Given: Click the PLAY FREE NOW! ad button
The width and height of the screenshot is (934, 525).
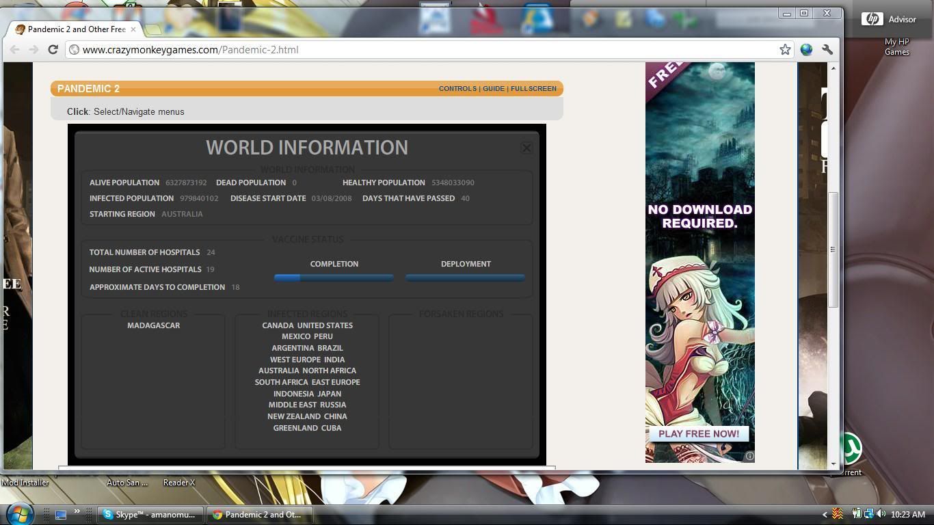Looking at the screenshot, I should click(x=698, y=434).
